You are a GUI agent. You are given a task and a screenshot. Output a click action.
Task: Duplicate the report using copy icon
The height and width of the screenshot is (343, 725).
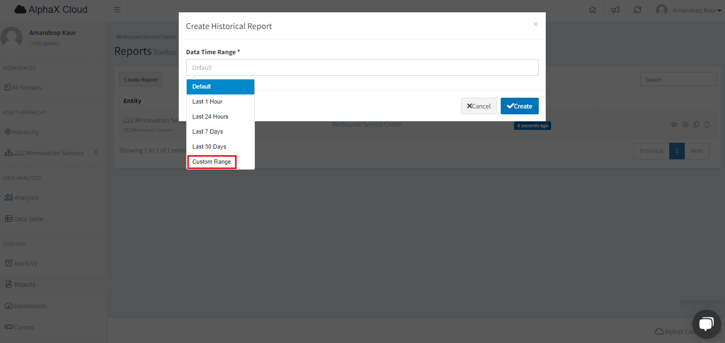coord(696,125)
